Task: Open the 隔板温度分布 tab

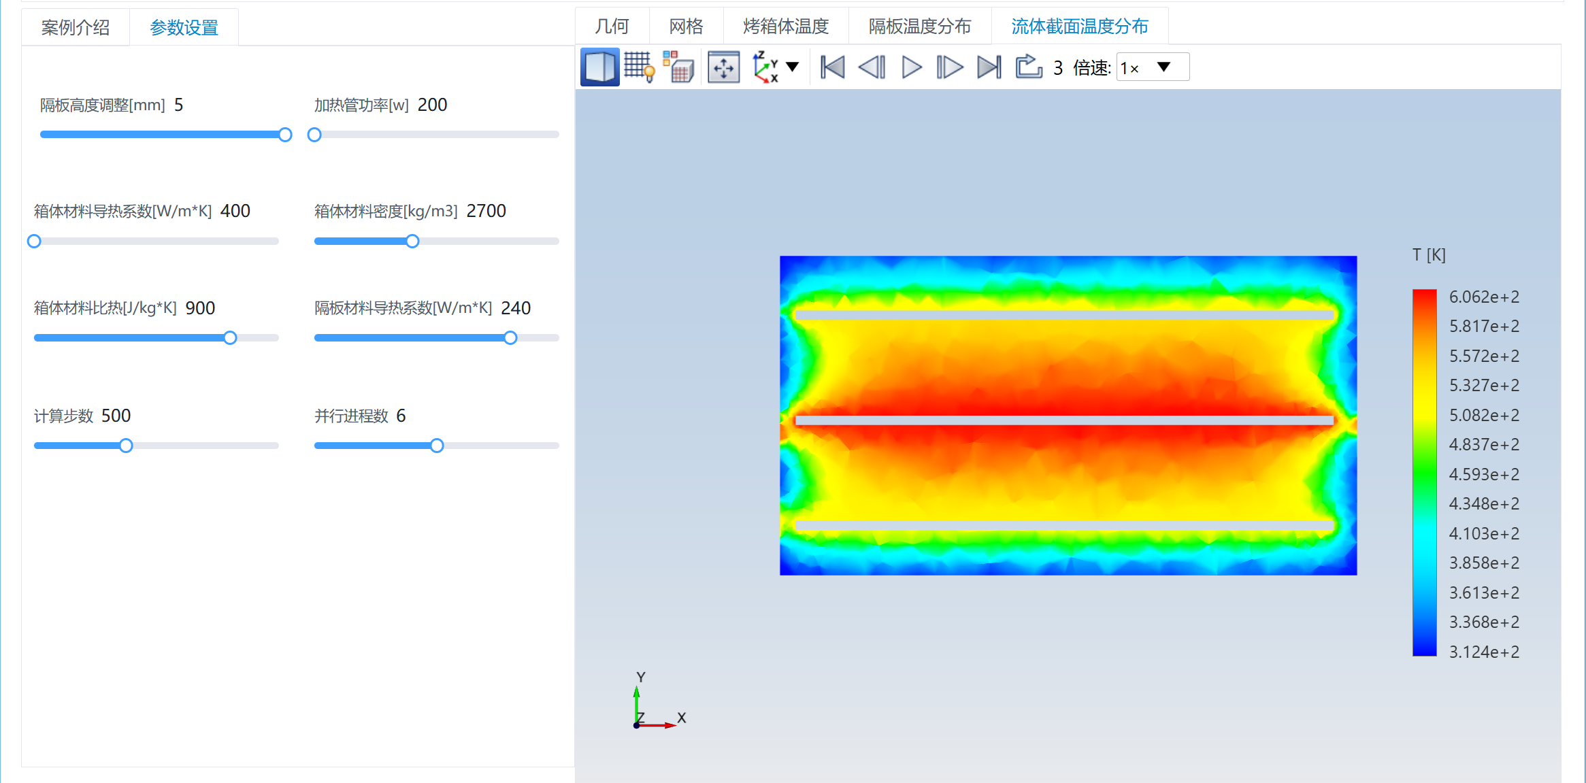Action: (x=919, y=27)
